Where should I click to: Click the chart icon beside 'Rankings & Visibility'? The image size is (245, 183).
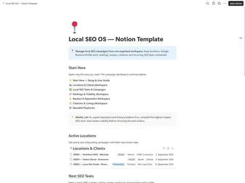pyautogui.click(x=70, y=94)
